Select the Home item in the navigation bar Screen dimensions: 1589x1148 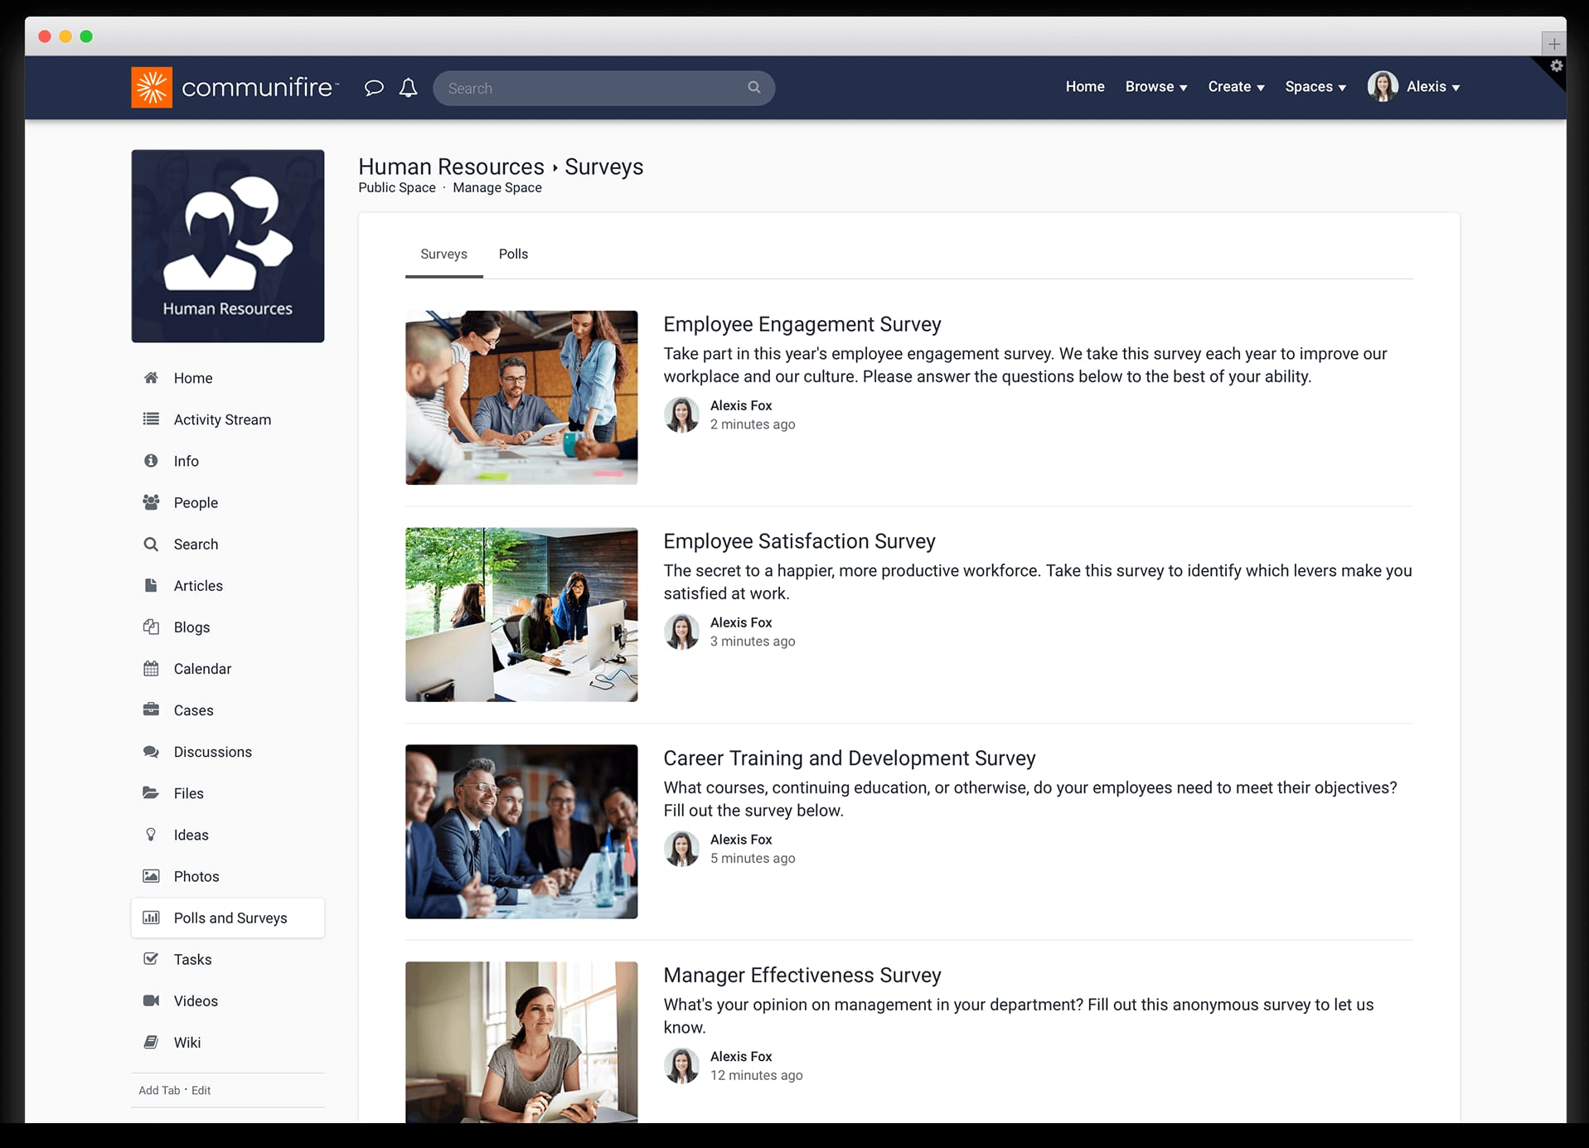coord(1084,87)
